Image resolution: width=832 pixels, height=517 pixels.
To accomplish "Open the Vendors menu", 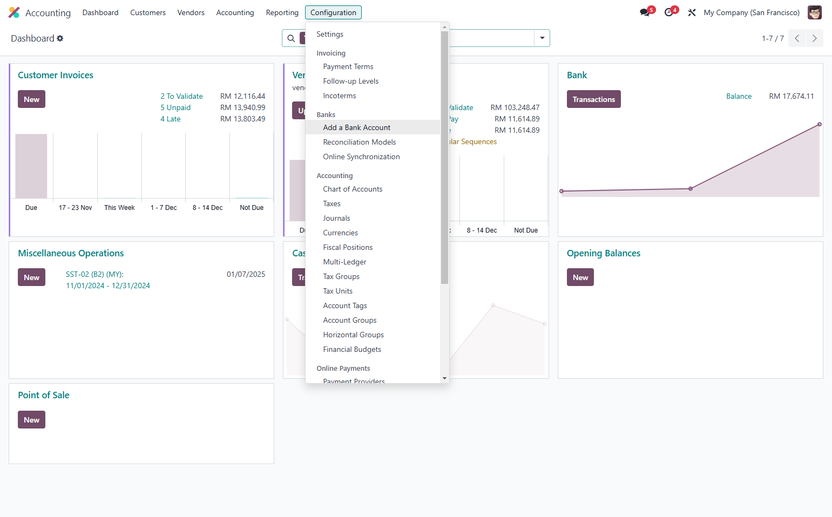I will point(191,12).
